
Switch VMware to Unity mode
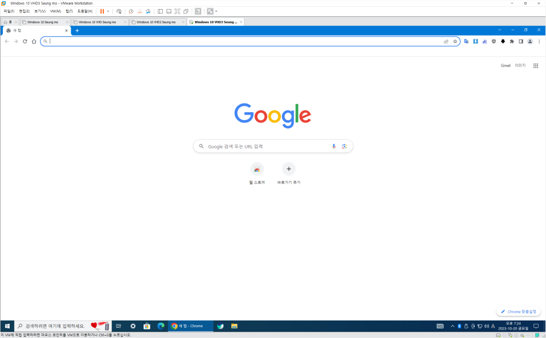[x=186, y=11]
